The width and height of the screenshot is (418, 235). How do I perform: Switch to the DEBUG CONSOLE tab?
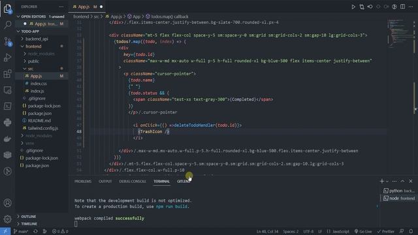(133, 181)
